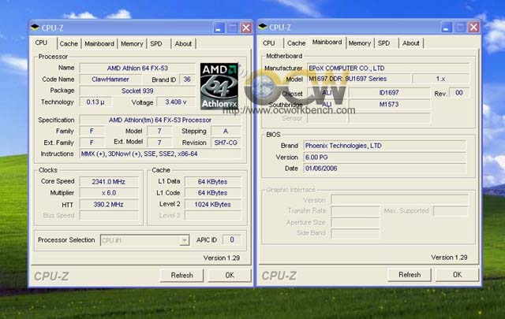Viewport: 505px width, 319px height.
Task: Click the Chipset value ID1697
Action: (389, 93)
